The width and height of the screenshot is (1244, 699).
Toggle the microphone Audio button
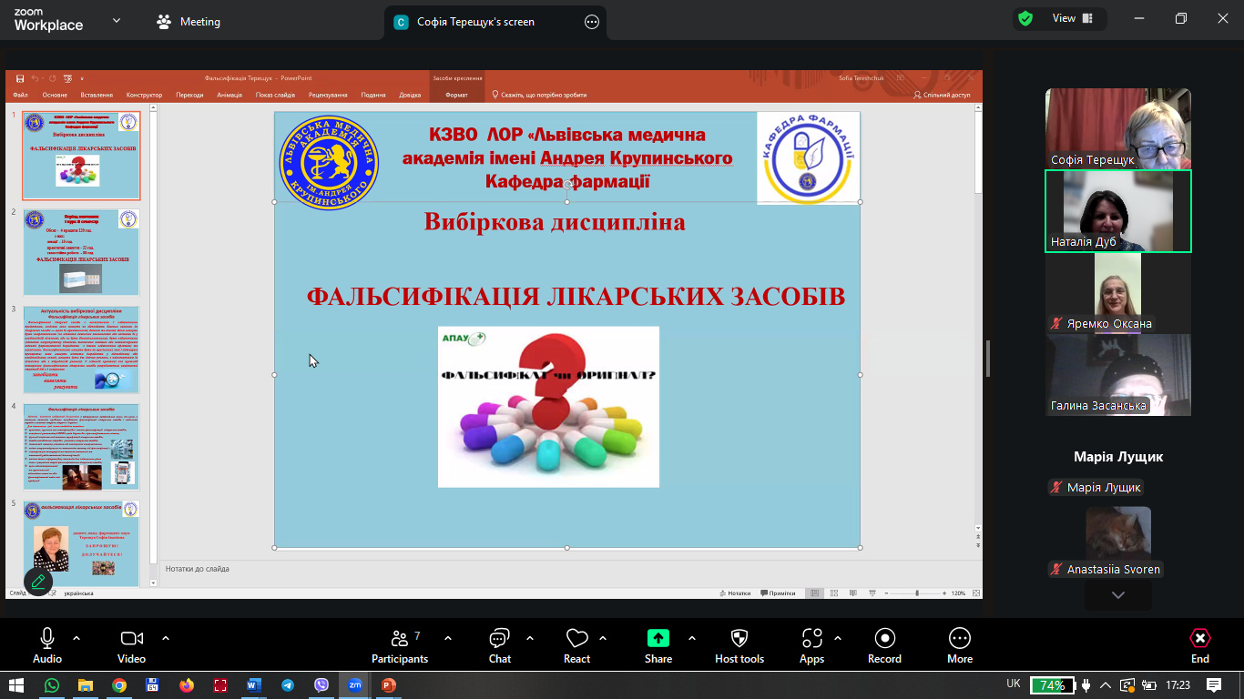click(47, 645)
